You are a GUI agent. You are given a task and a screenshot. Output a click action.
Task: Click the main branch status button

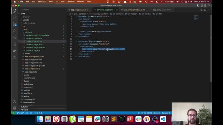[x=20, y=113]
